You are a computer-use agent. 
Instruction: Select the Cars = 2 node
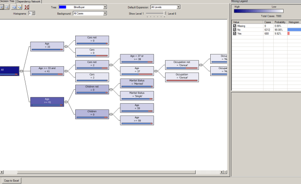[92, 77]
